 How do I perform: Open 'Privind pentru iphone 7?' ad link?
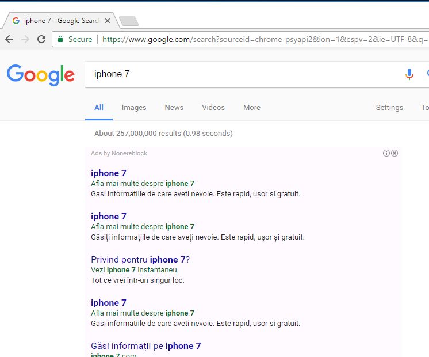[x=140, y=260]
